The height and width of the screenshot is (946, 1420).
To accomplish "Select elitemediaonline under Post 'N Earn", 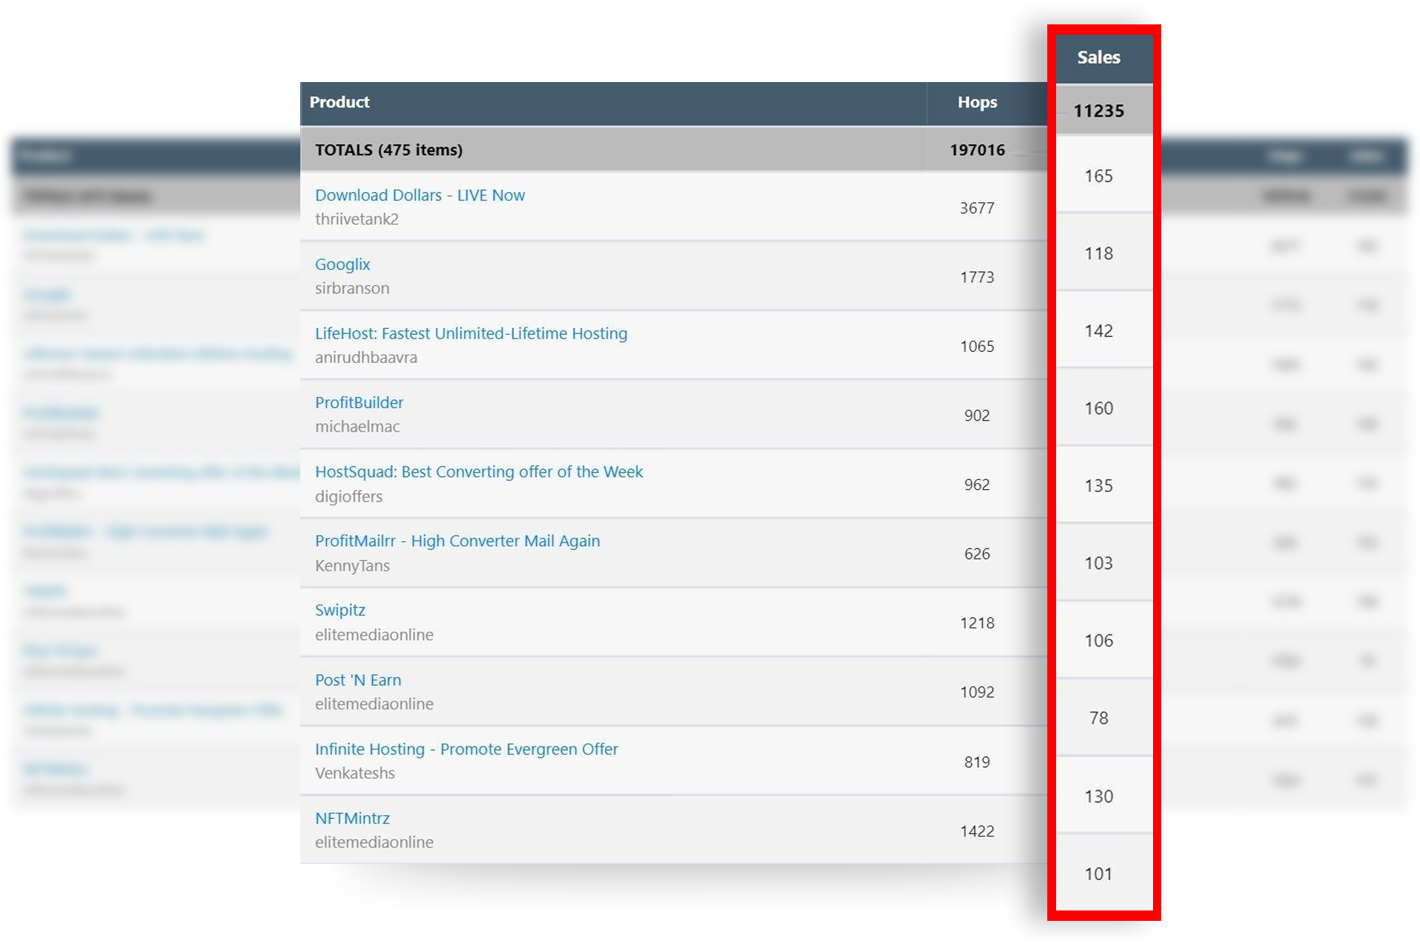I will point(374,704).
